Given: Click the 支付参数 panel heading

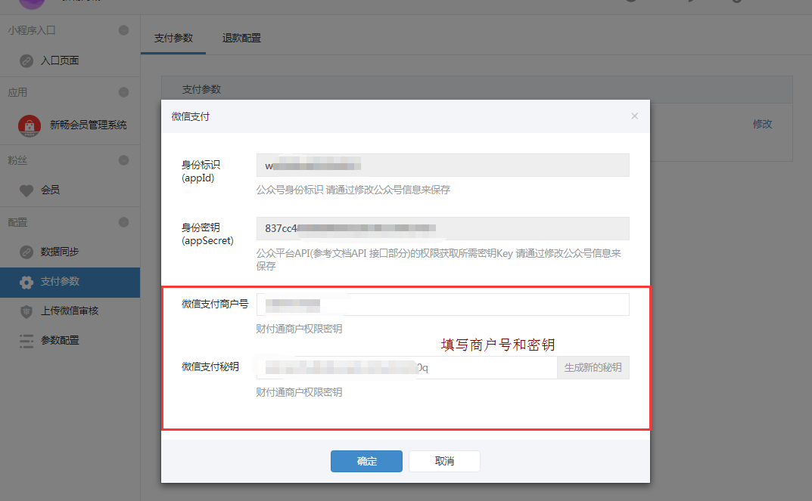Looking at the screenshot, I should tap(201, 89).
